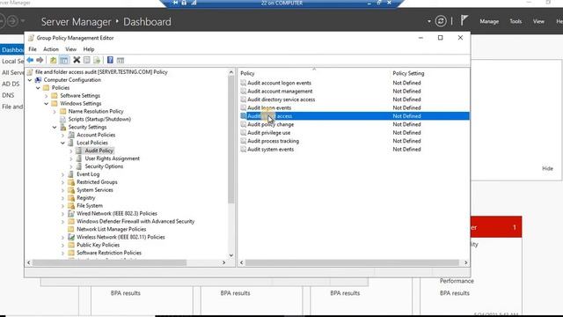This screenshot has width=563, height=317.
Task: Collapse the Computer Configuration node
Action: (x=30, y=80)
